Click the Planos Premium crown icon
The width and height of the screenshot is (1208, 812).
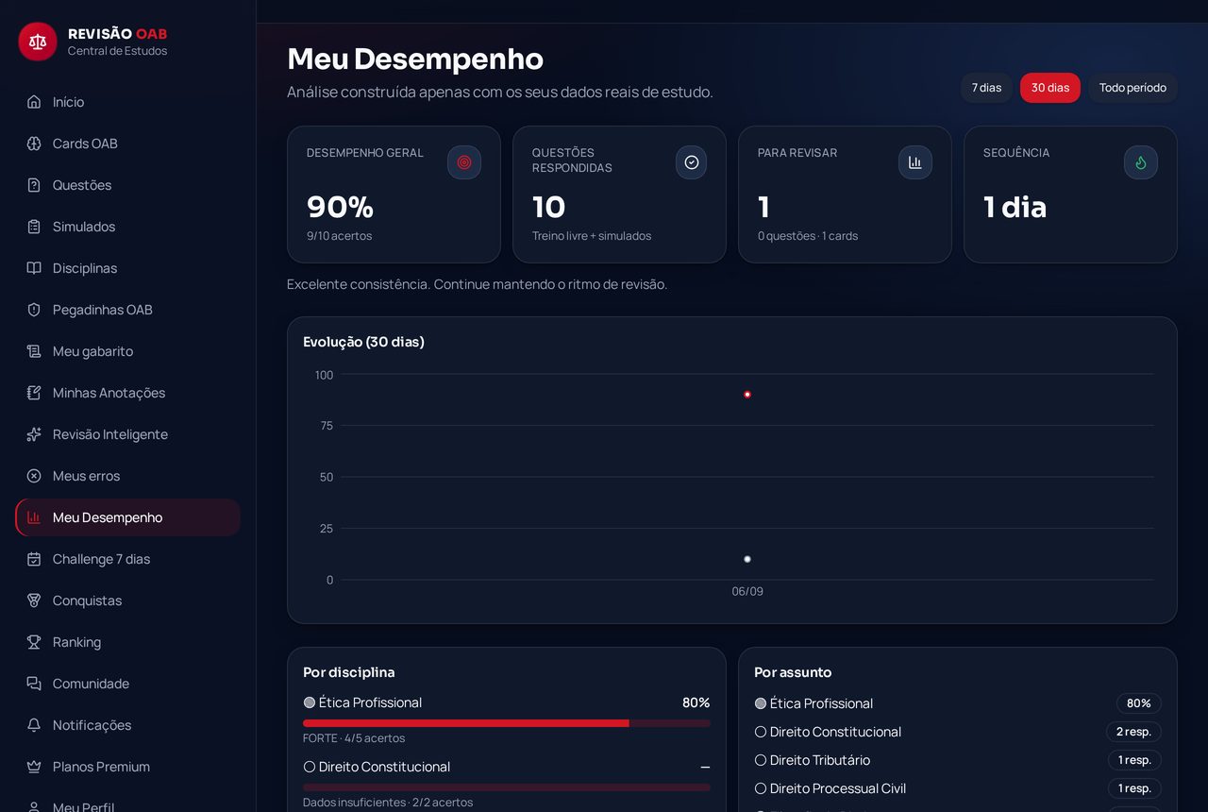click(x=34, y=767)
